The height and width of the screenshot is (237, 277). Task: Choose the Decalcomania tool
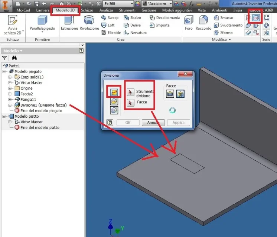[x=164, y=18]
